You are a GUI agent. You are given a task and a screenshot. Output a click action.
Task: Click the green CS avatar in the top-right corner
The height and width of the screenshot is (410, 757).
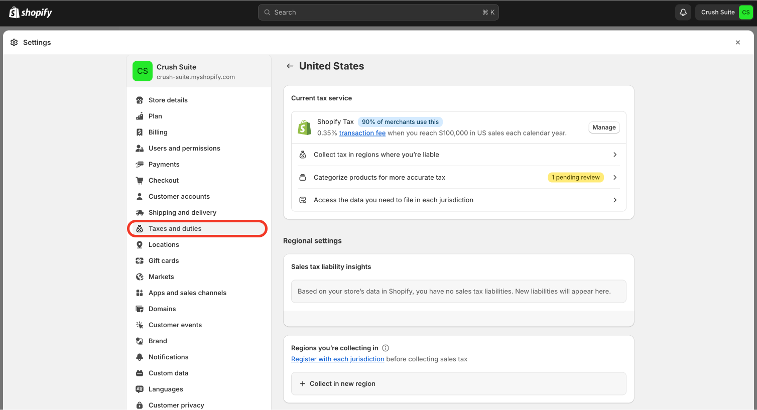pos(746,13)
